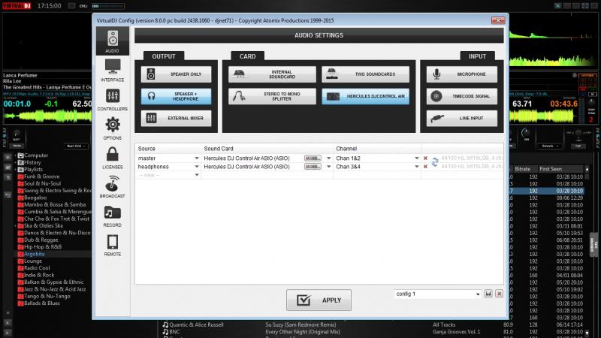This screenshot has height=338, width=601.
Task: Select External Mixer output option
Action: point(176,118)
